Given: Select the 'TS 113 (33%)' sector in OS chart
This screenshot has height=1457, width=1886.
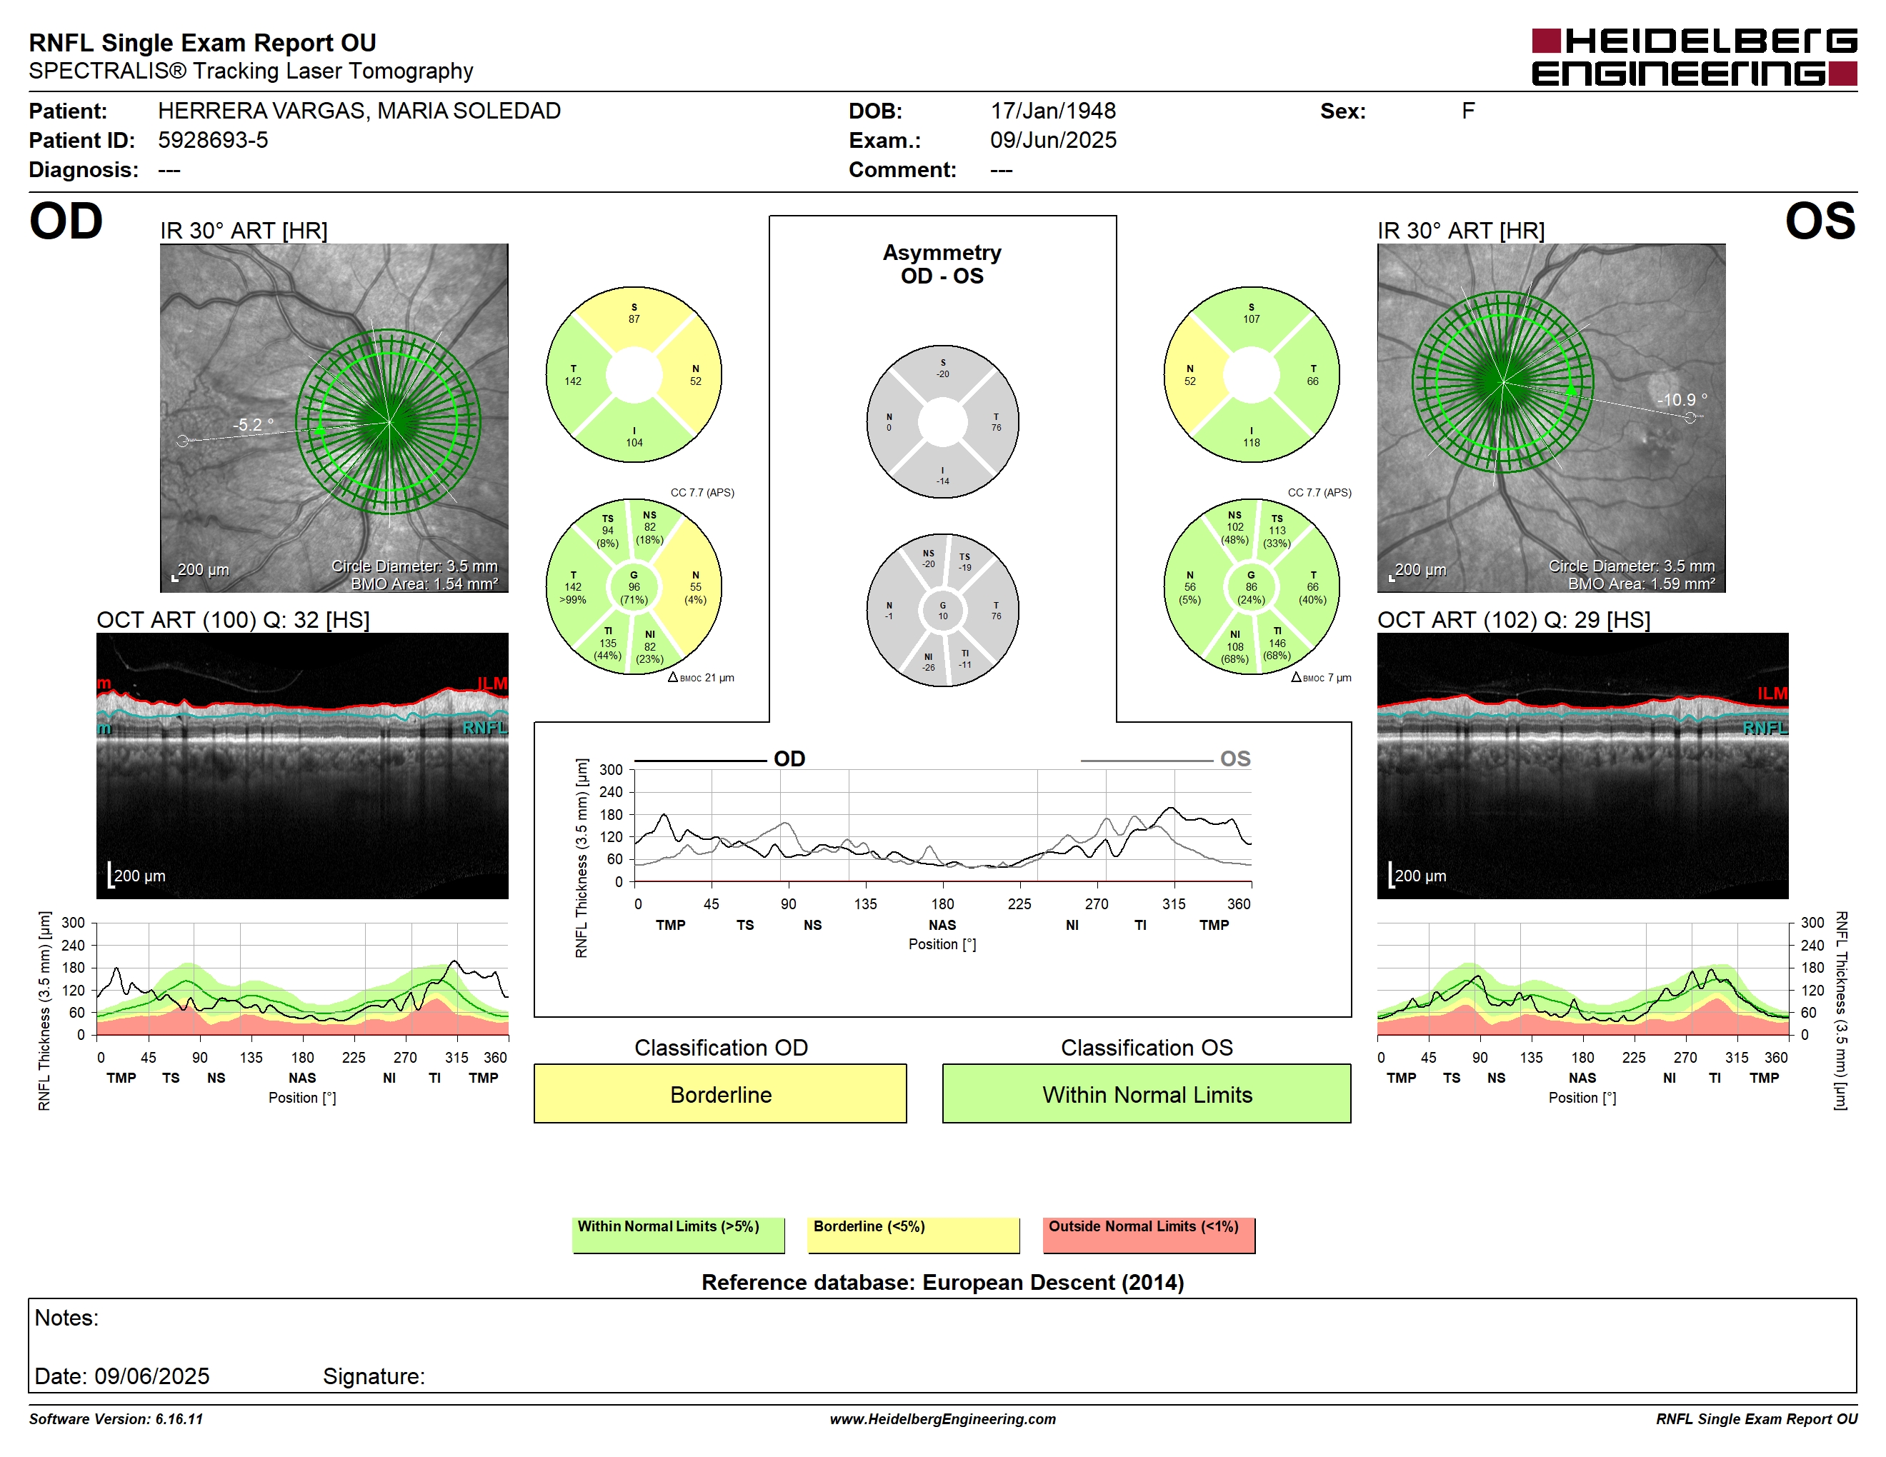Looking at the screenshot, I should point(1277,531).
